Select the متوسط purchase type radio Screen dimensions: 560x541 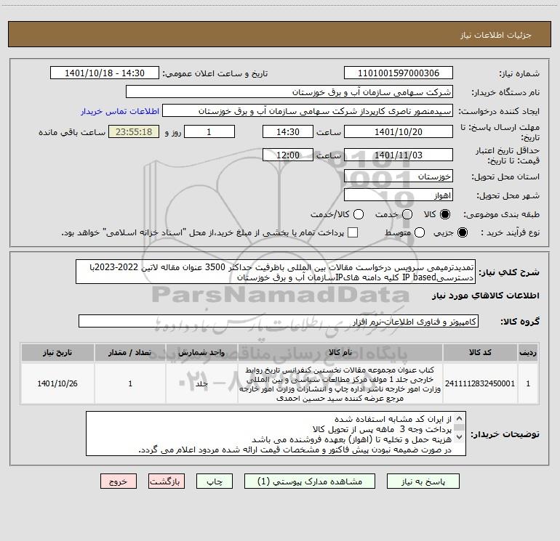420,232
